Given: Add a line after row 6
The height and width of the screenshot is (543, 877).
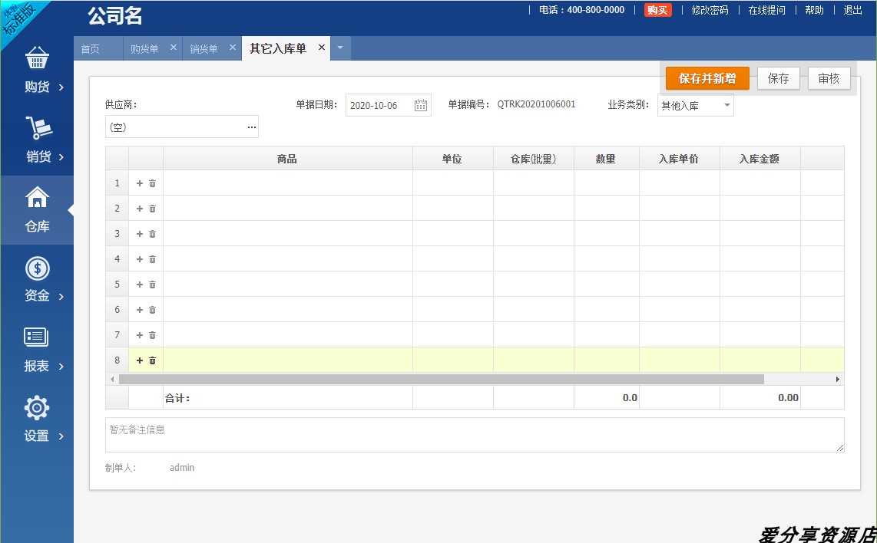Looking at the screenshot, I should 140,310.
